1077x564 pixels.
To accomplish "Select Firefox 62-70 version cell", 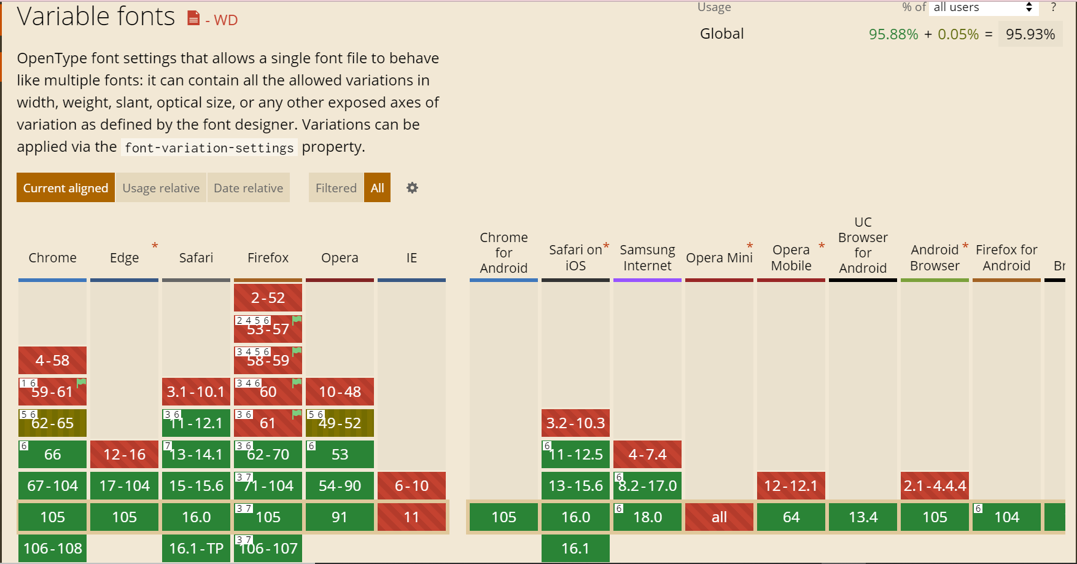I will [x=268, y=455].
